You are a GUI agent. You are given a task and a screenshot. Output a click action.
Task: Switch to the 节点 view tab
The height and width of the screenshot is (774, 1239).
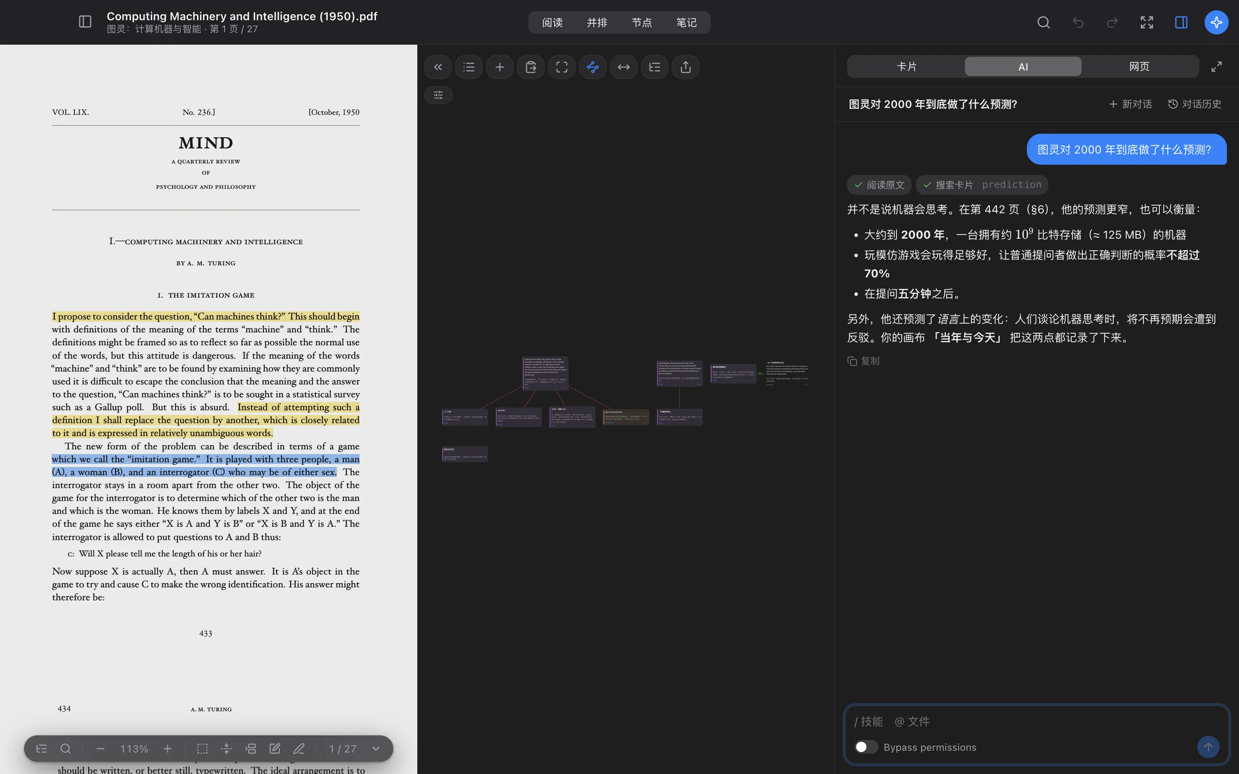[x=642, y=23]
